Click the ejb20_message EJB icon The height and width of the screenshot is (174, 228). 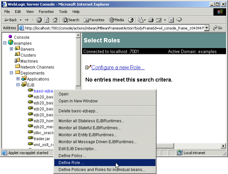(30, 126)
